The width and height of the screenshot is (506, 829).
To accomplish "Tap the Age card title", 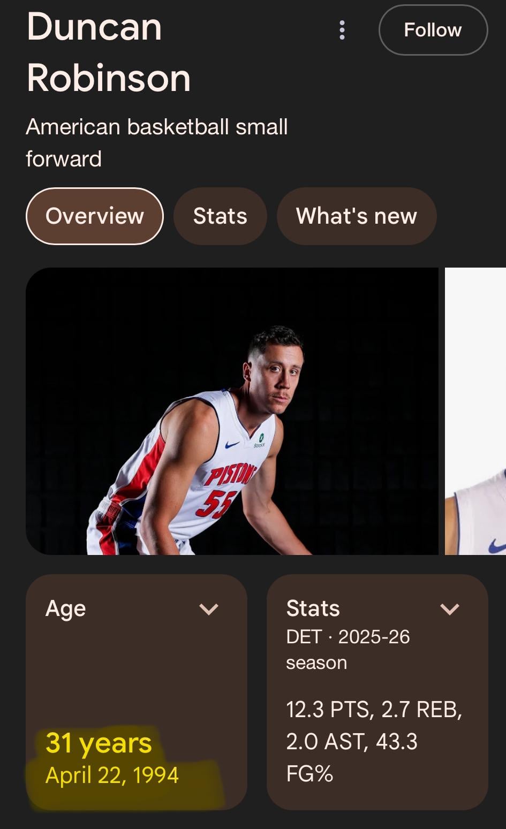I will (65, 609).
